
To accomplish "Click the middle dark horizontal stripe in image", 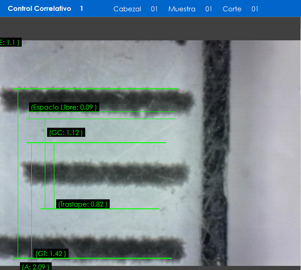I will [x=104, y=173].
